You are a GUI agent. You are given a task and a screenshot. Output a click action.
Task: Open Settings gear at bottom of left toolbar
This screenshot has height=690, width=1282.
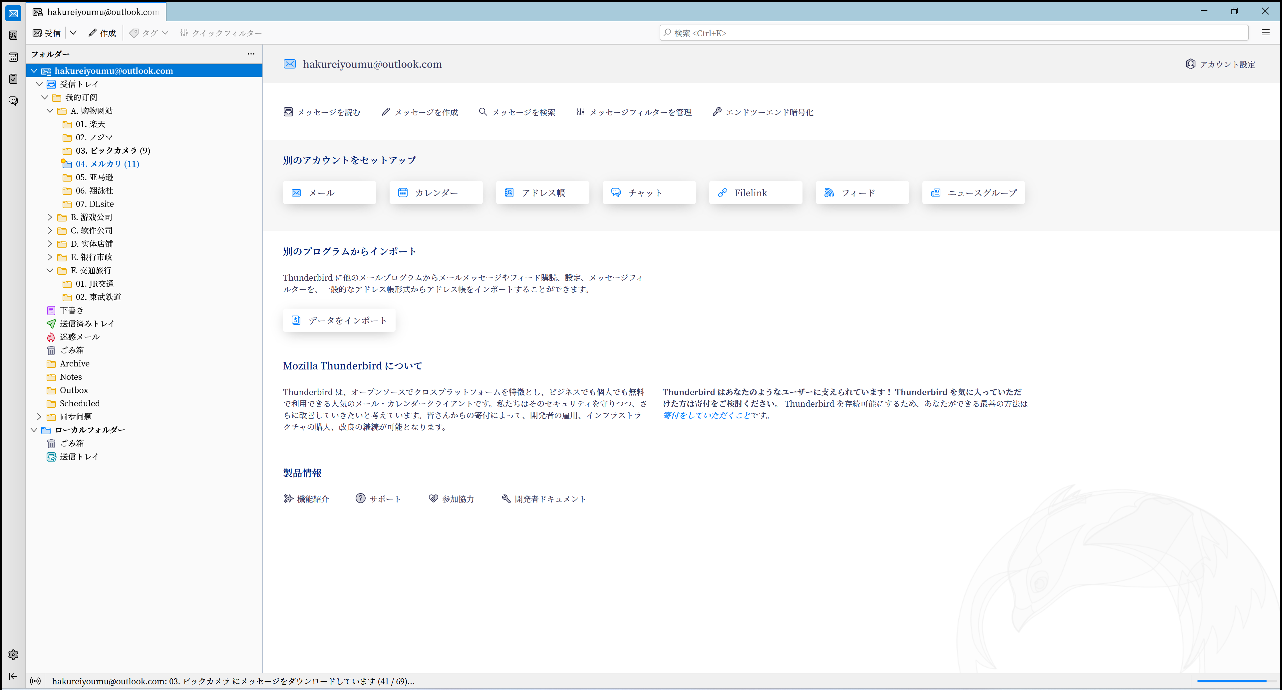point(13,655)
